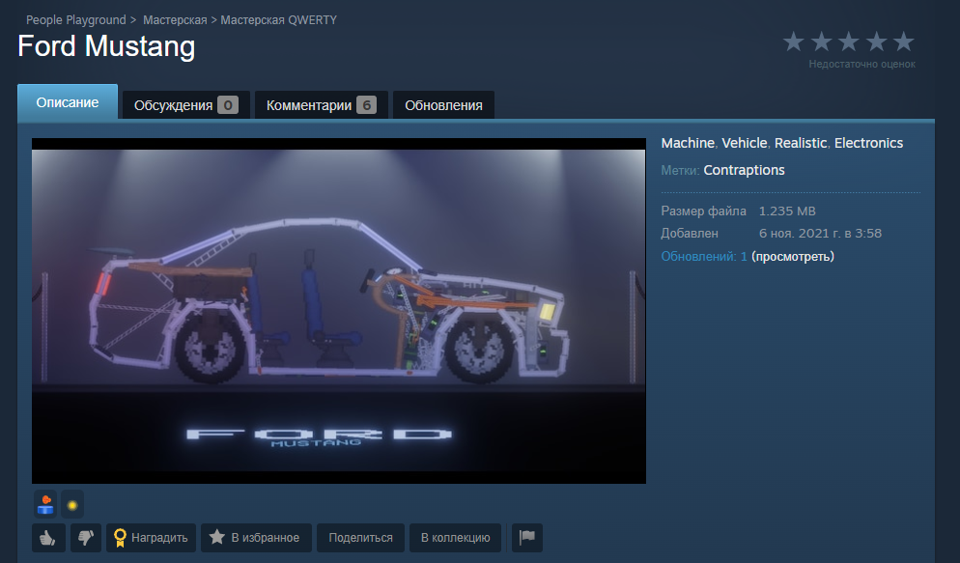Open the Contraptions tag link
960x563 pixels.
(x=744, y=170)
